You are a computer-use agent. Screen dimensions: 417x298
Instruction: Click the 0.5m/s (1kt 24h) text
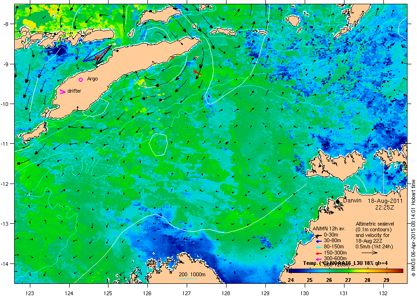[x=374, y=246]
